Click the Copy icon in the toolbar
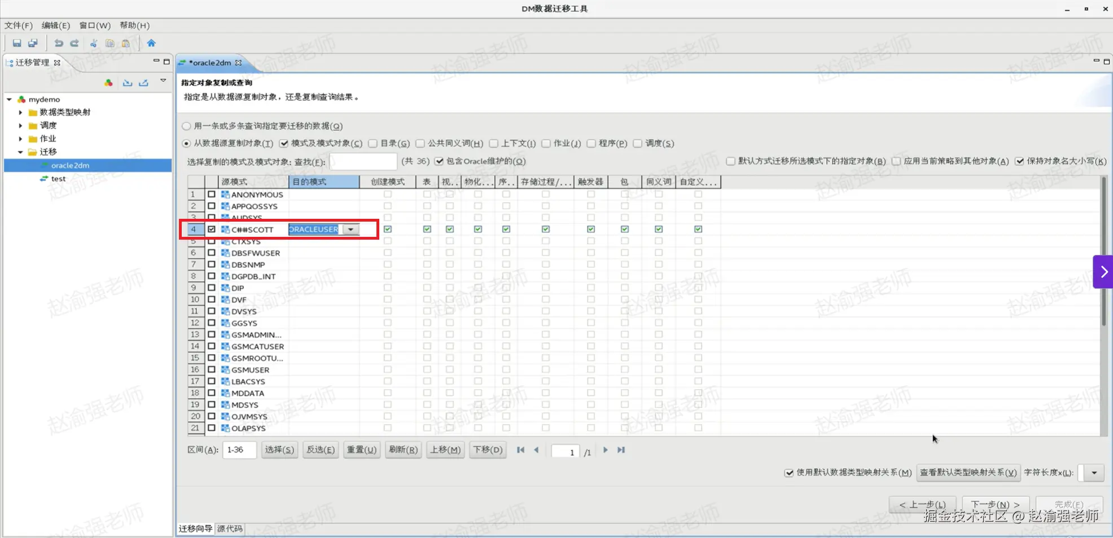This screenshot has width=1113, height=538. click(x=110, y=43)
